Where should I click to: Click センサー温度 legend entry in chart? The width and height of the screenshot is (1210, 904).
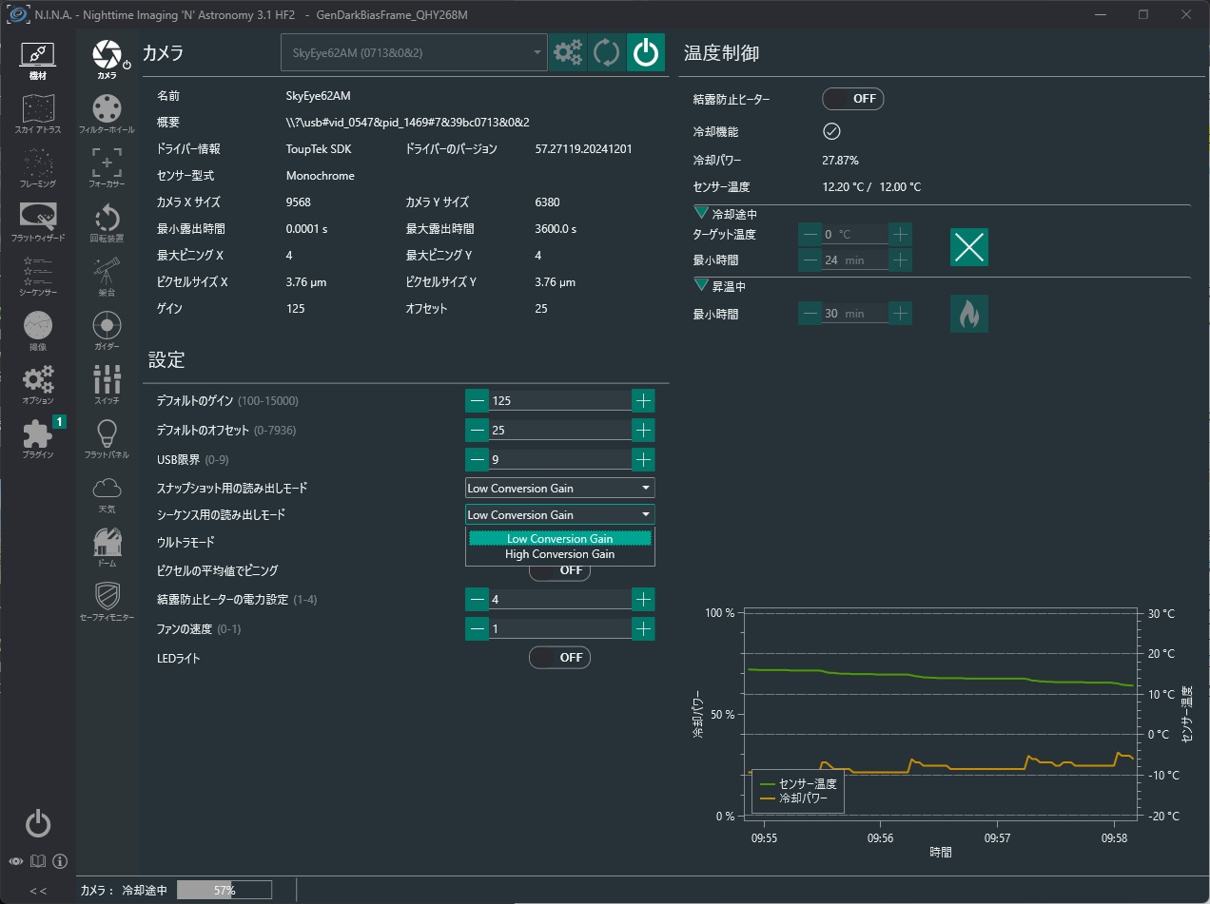[798, 783]
